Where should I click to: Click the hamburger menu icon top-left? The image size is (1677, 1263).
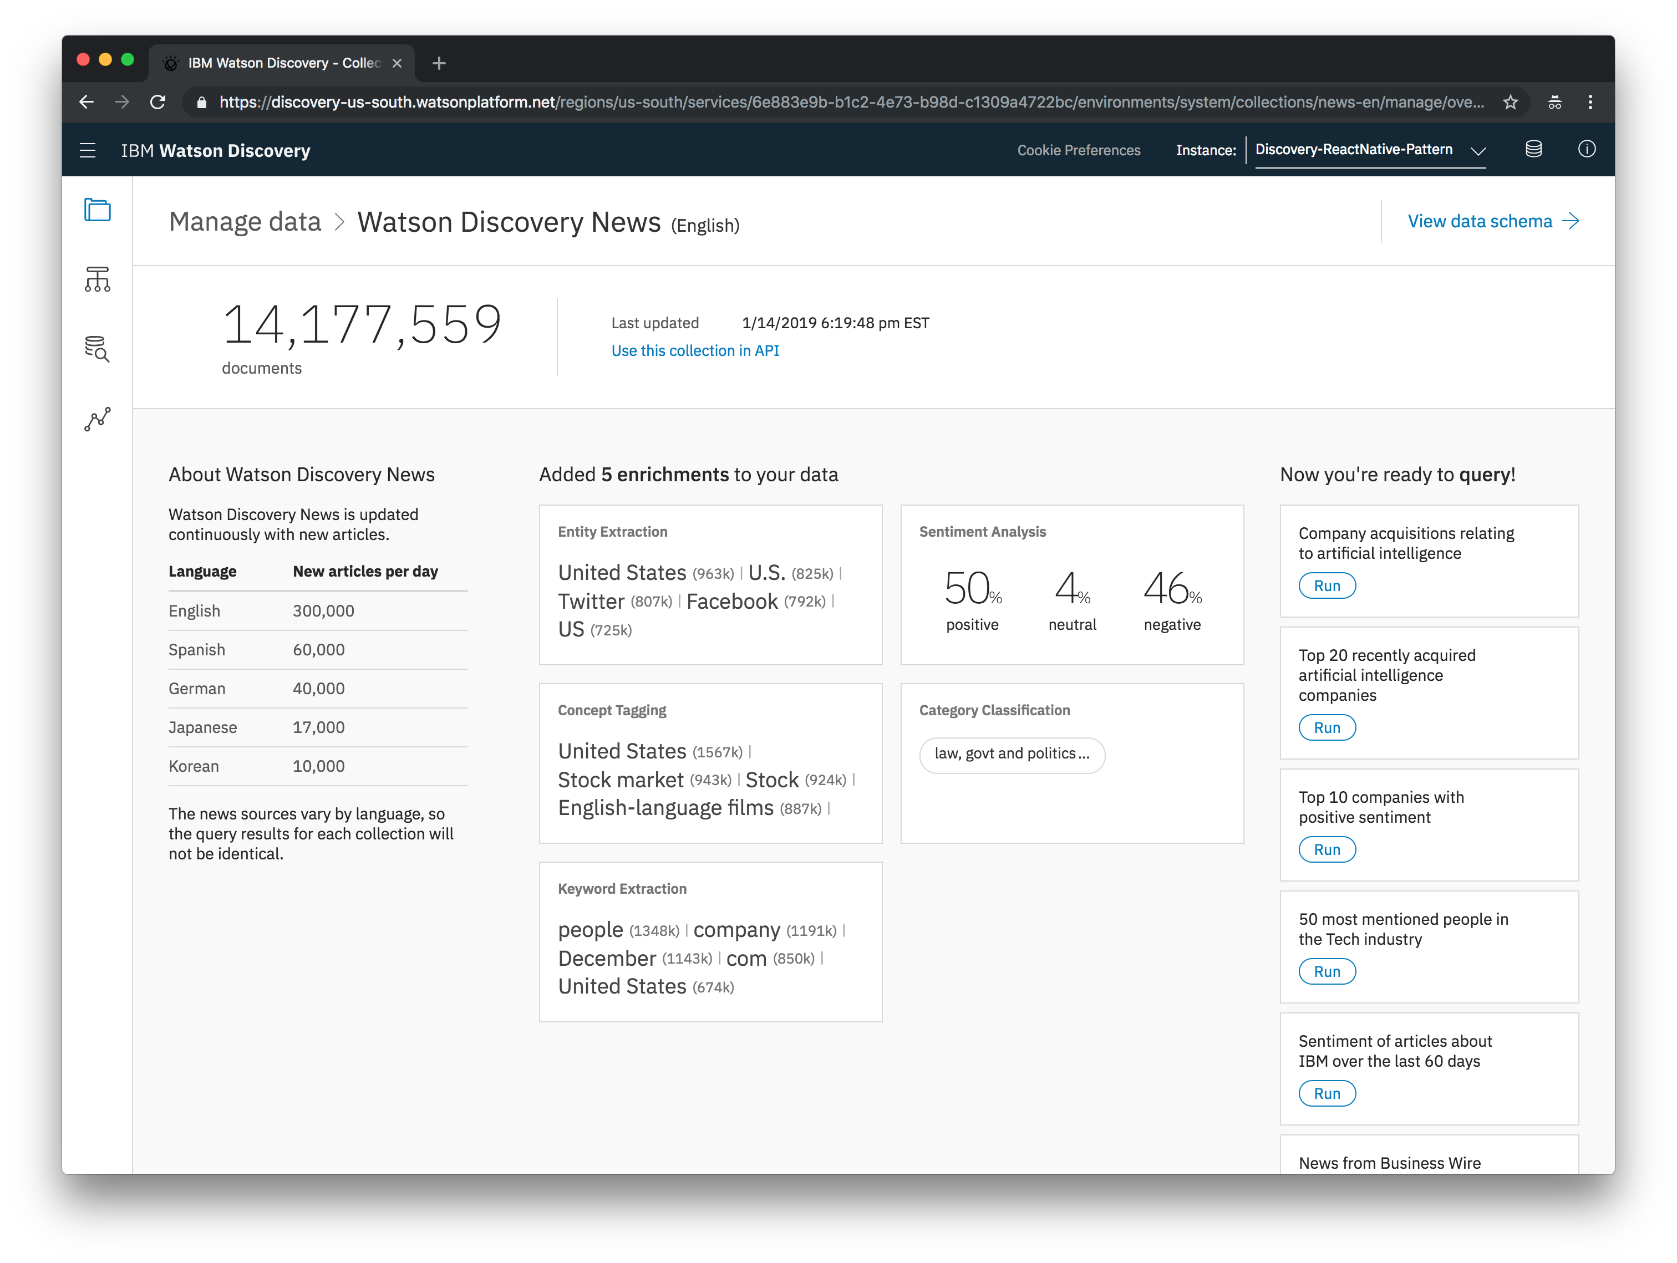point(89,150)
